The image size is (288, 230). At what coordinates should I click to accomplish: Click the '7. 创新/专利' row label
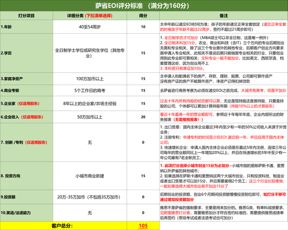[x=26, y=142]
